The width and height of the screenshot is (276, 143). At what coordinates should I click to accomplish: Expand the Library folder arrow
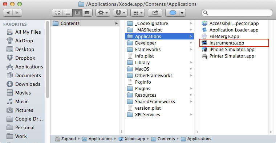[x=191, y=63]
